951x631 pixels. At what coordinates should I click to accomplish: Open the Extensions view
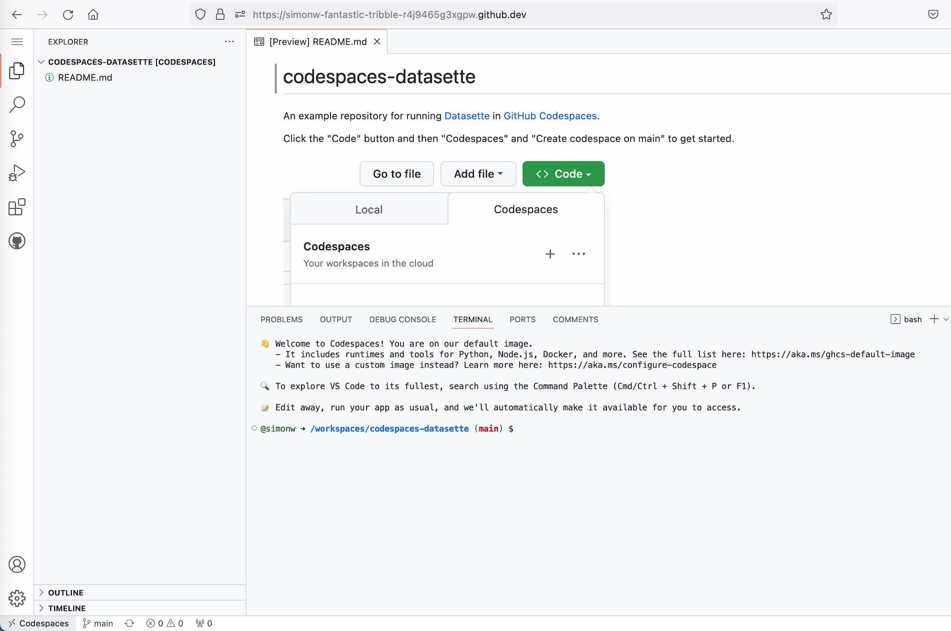pyautogui.click(x=17, y=207)
